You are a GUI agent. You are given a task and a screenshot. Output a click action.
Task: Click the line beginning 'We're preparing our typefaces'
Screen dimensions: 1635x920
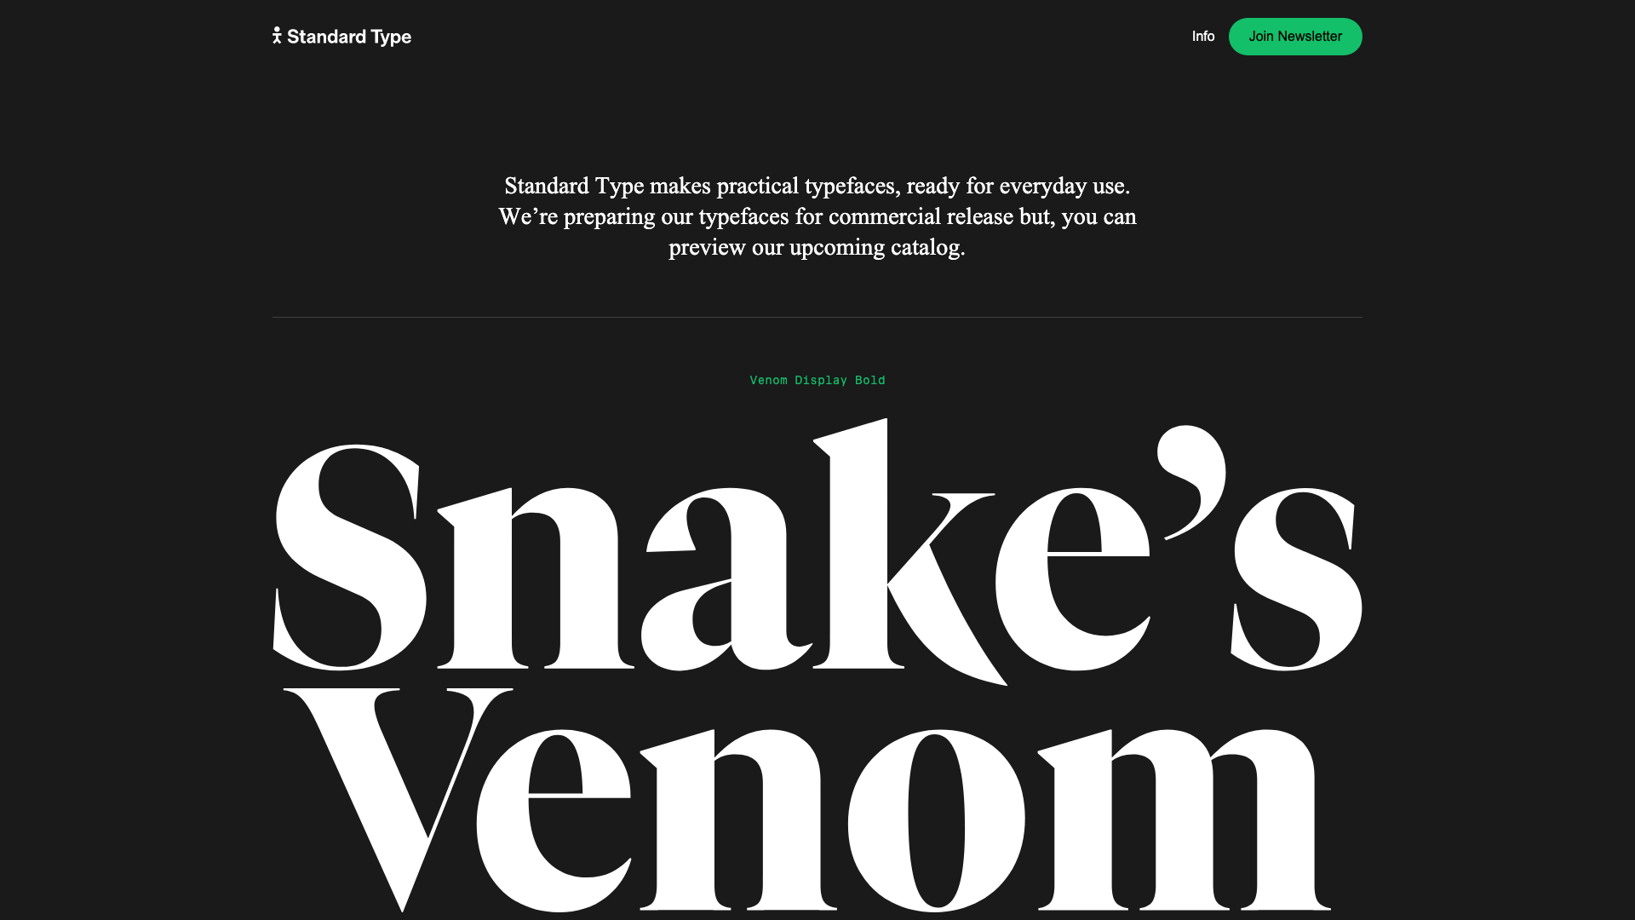pyautogui.click(x=817, y=216)
